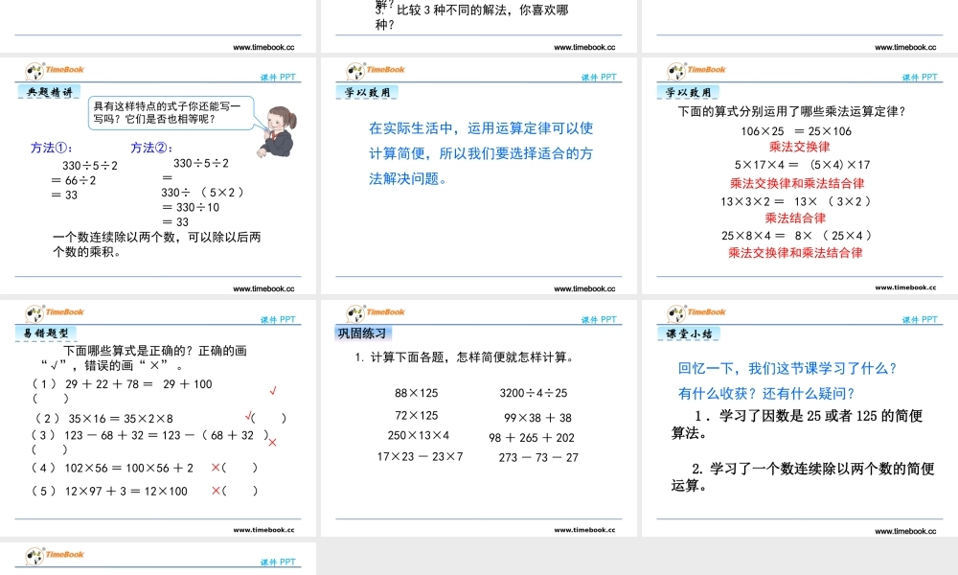Select the 学以致用 heading above the 在实际生活中 paragraph
Viewport: 958px width, 575px height.
click(367, 93)
